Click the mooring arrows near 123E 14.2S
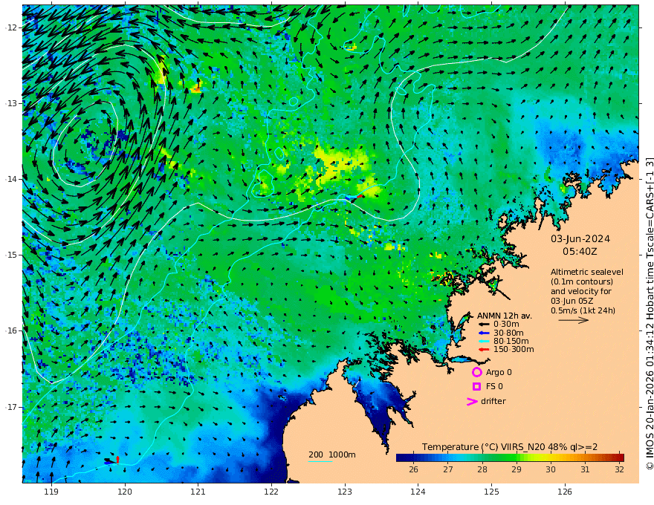This screenshot has width=654, height=505. click(354, 198)
